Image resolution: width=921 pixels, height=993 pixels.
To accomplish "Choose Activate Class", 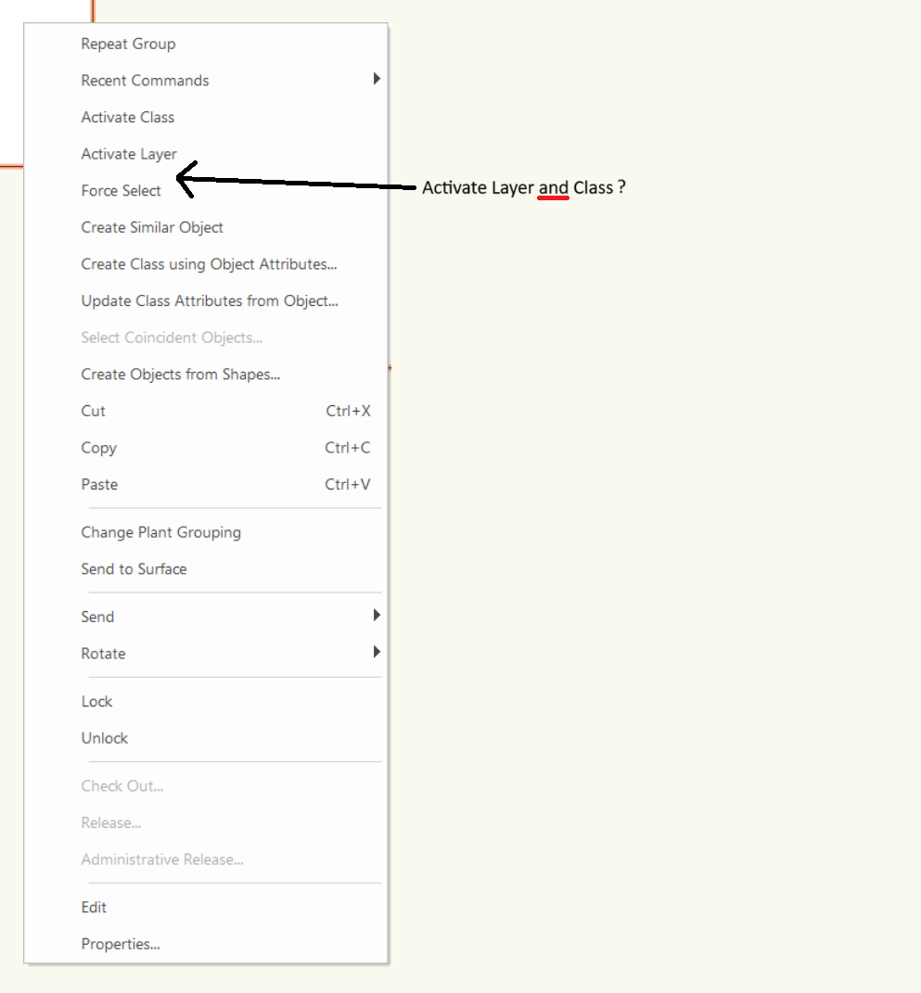I will coord(127,117).
